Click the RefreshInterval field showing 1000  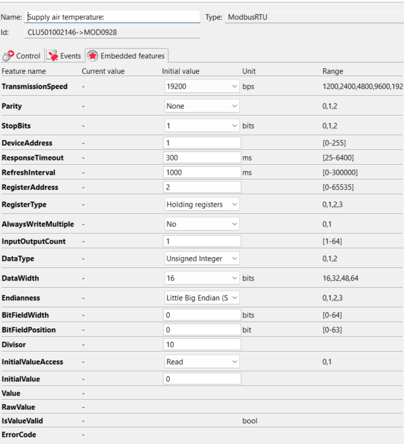[202, 172]
